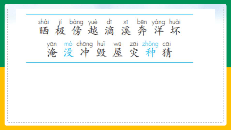Select the blue pinyin zhǒng

point(150,44)
